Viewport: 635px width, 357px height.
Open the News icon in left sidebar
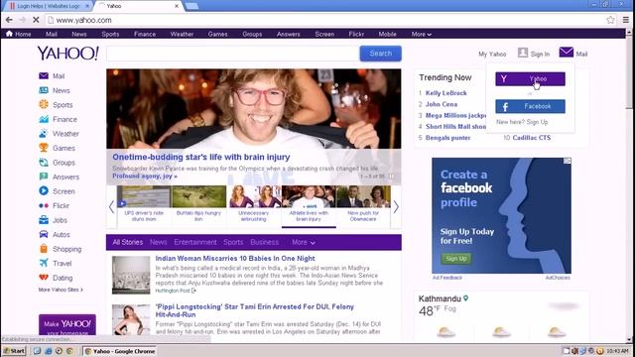pyautogui.click(x=44, y=90)
